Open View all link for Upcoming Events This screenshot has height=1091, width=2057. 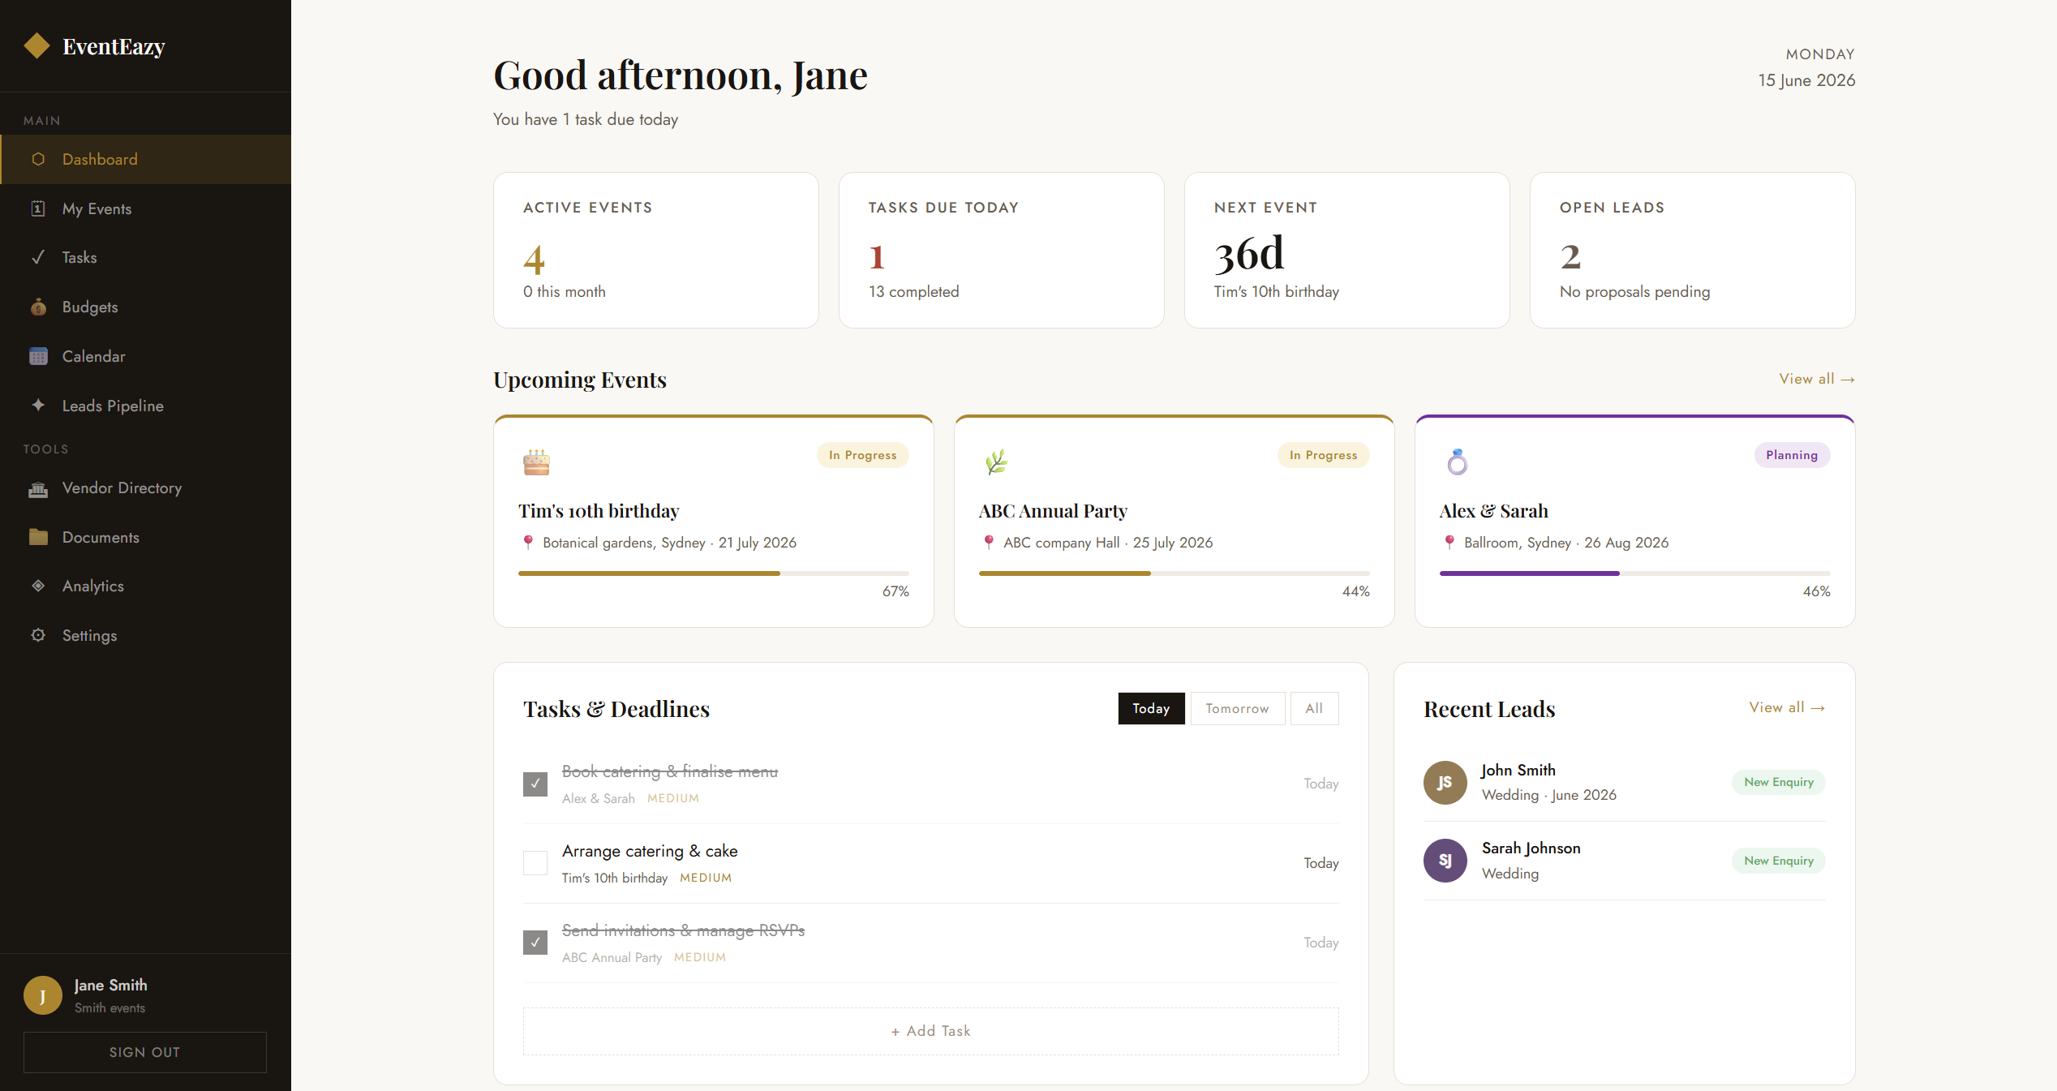1817,379
